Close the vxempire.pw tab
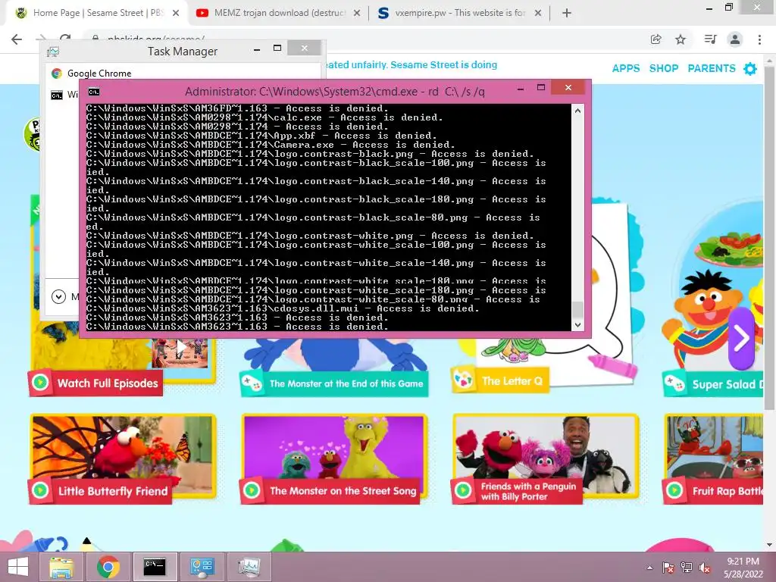 538,13
